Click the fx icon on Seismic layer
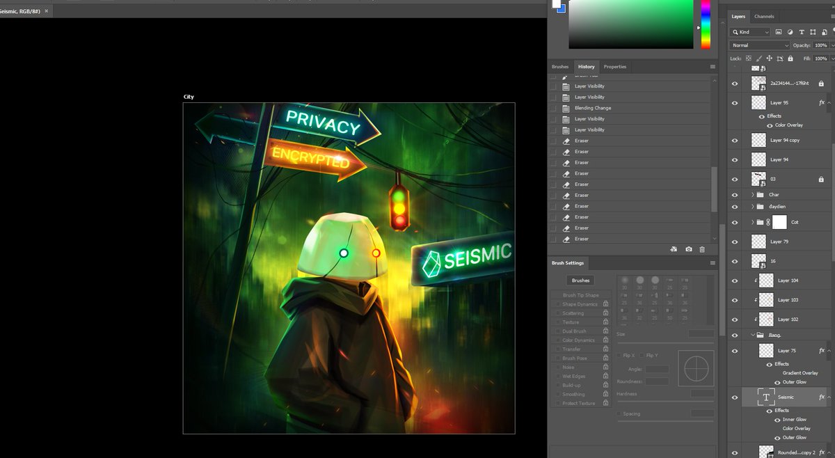Screen dimensions: 835x458 coord(822,397)
